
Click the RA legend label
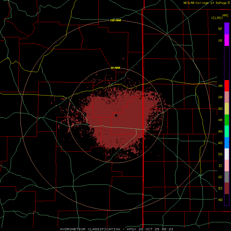(220, 132)
